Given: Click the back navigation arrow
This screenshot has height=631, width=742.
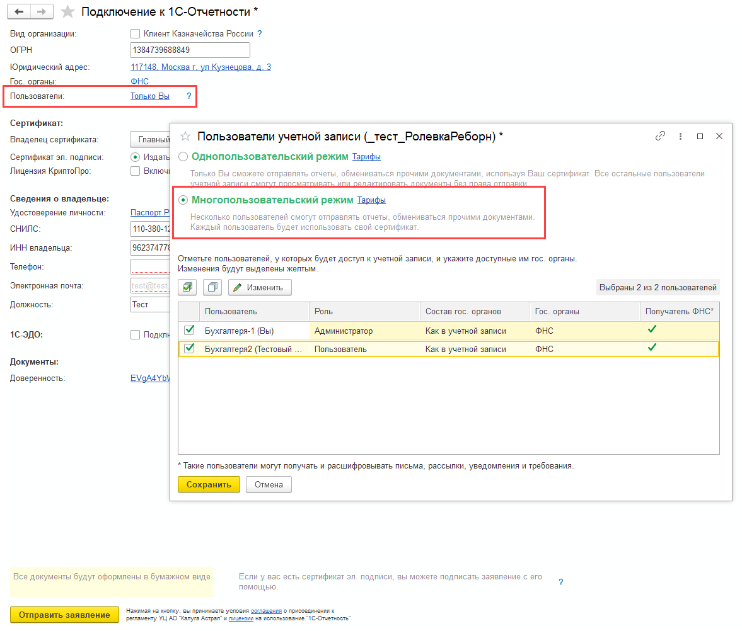Looking at the screenshot, I should coord(20,12).
